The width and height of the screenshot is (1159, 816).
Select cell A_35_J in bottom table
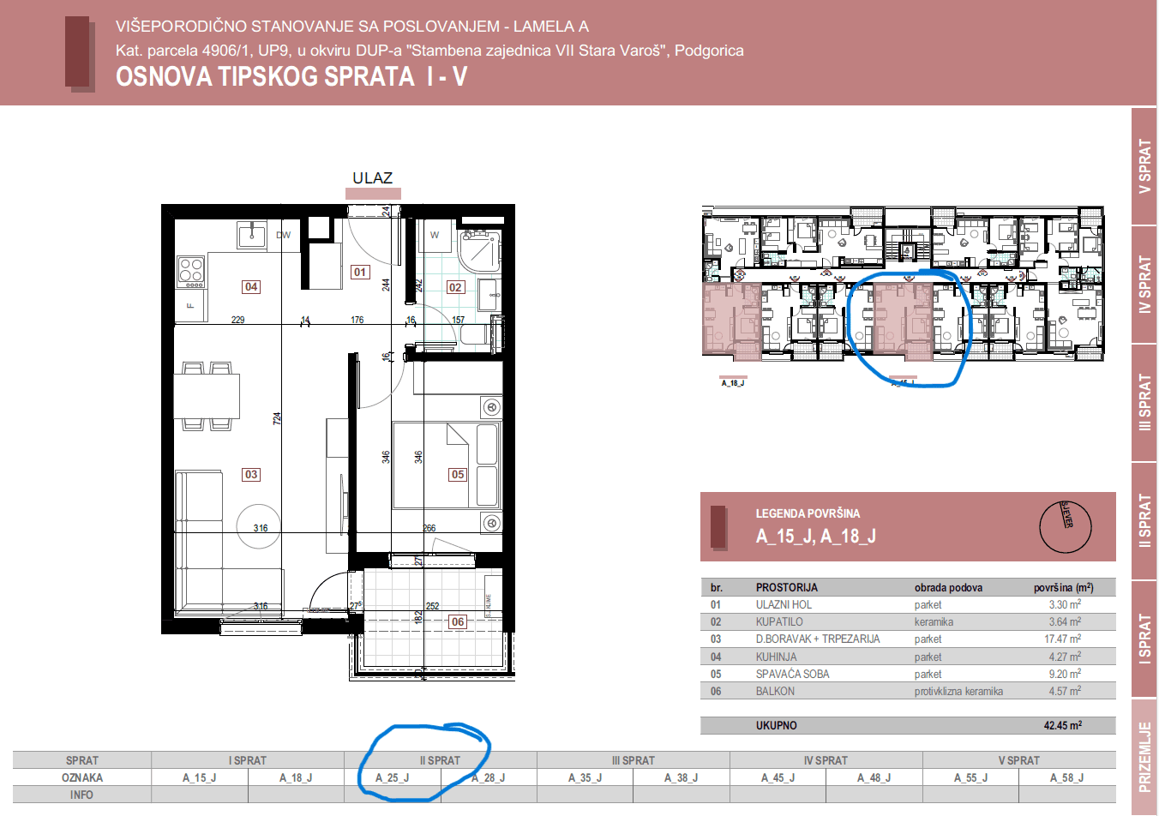click(x=586, y=777)
